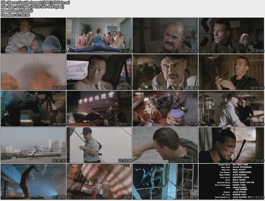The image size is (265, 201).
Task: Select the explosion frame at 00:26:05
Action: click(x=33, y=72)
